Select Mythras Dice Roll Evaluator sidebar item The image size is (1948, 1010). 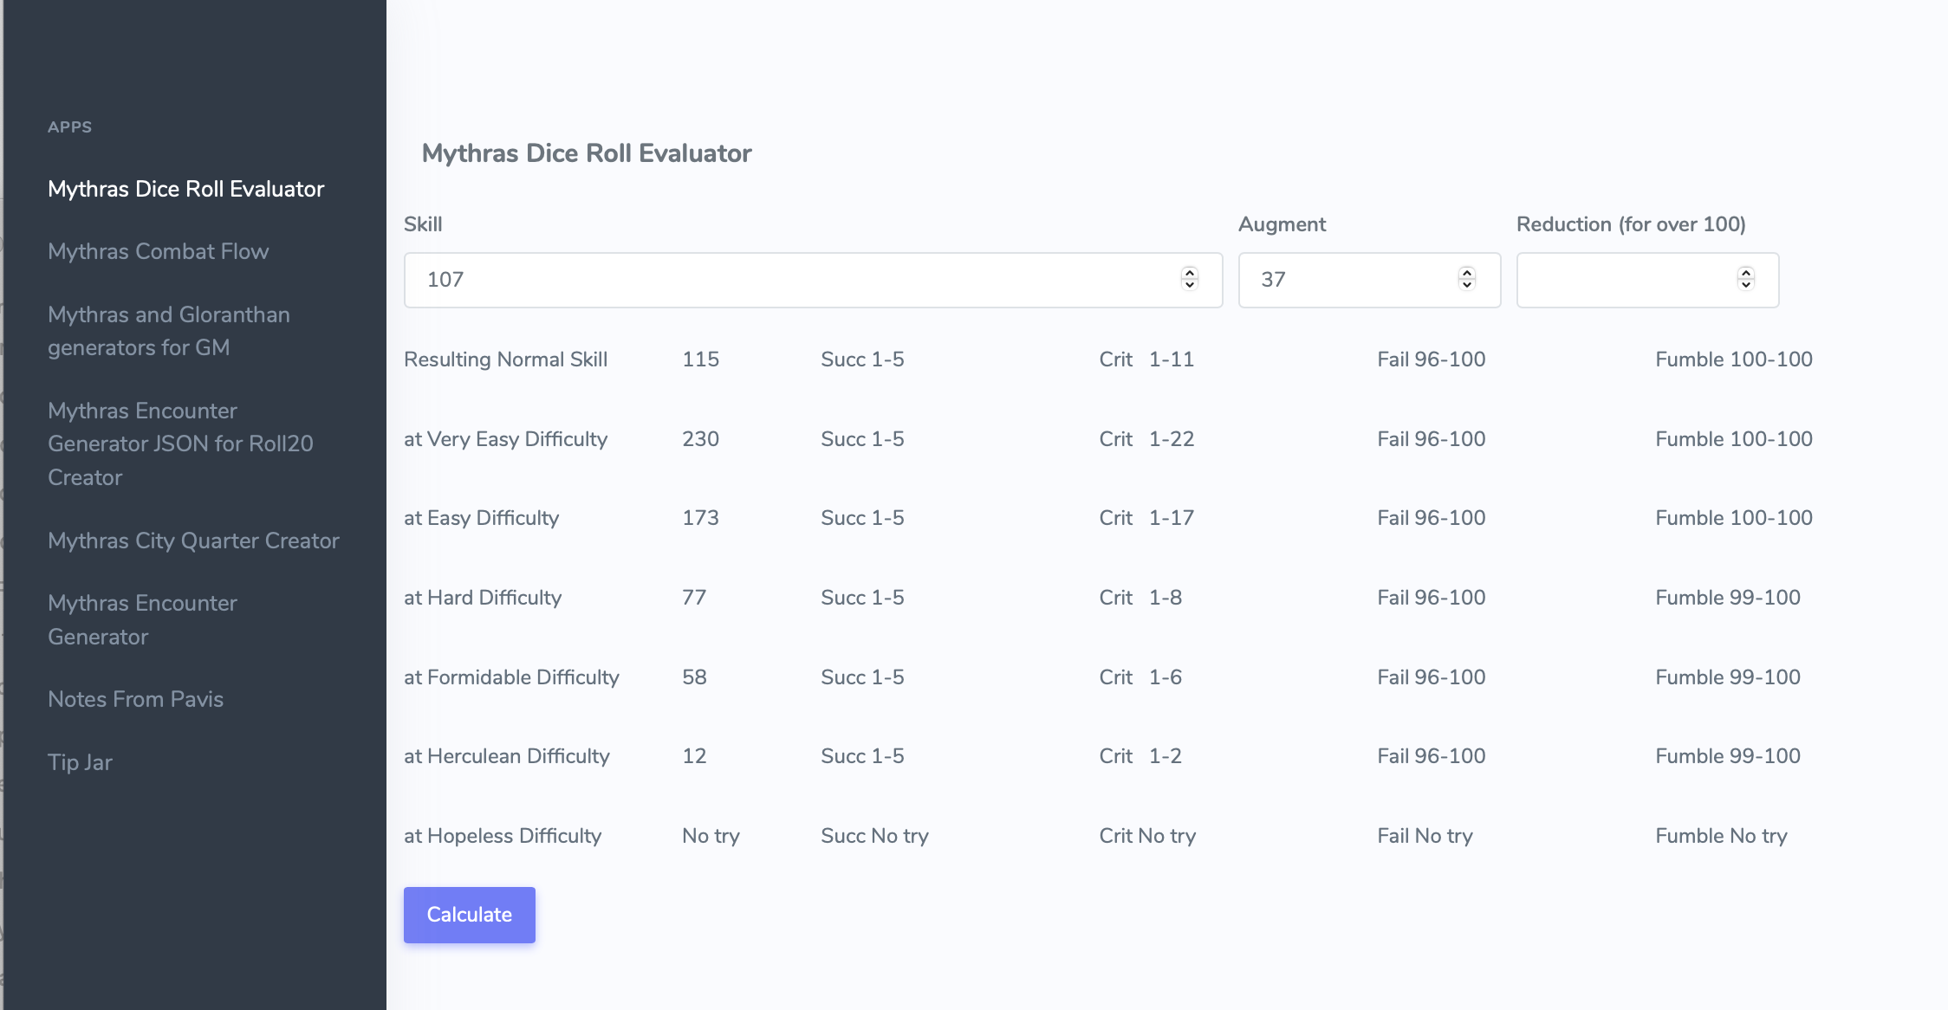[x=185, y=189]
